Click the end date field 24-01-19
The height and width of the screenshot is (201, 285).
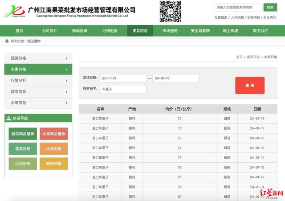click(x=176, y=78)
